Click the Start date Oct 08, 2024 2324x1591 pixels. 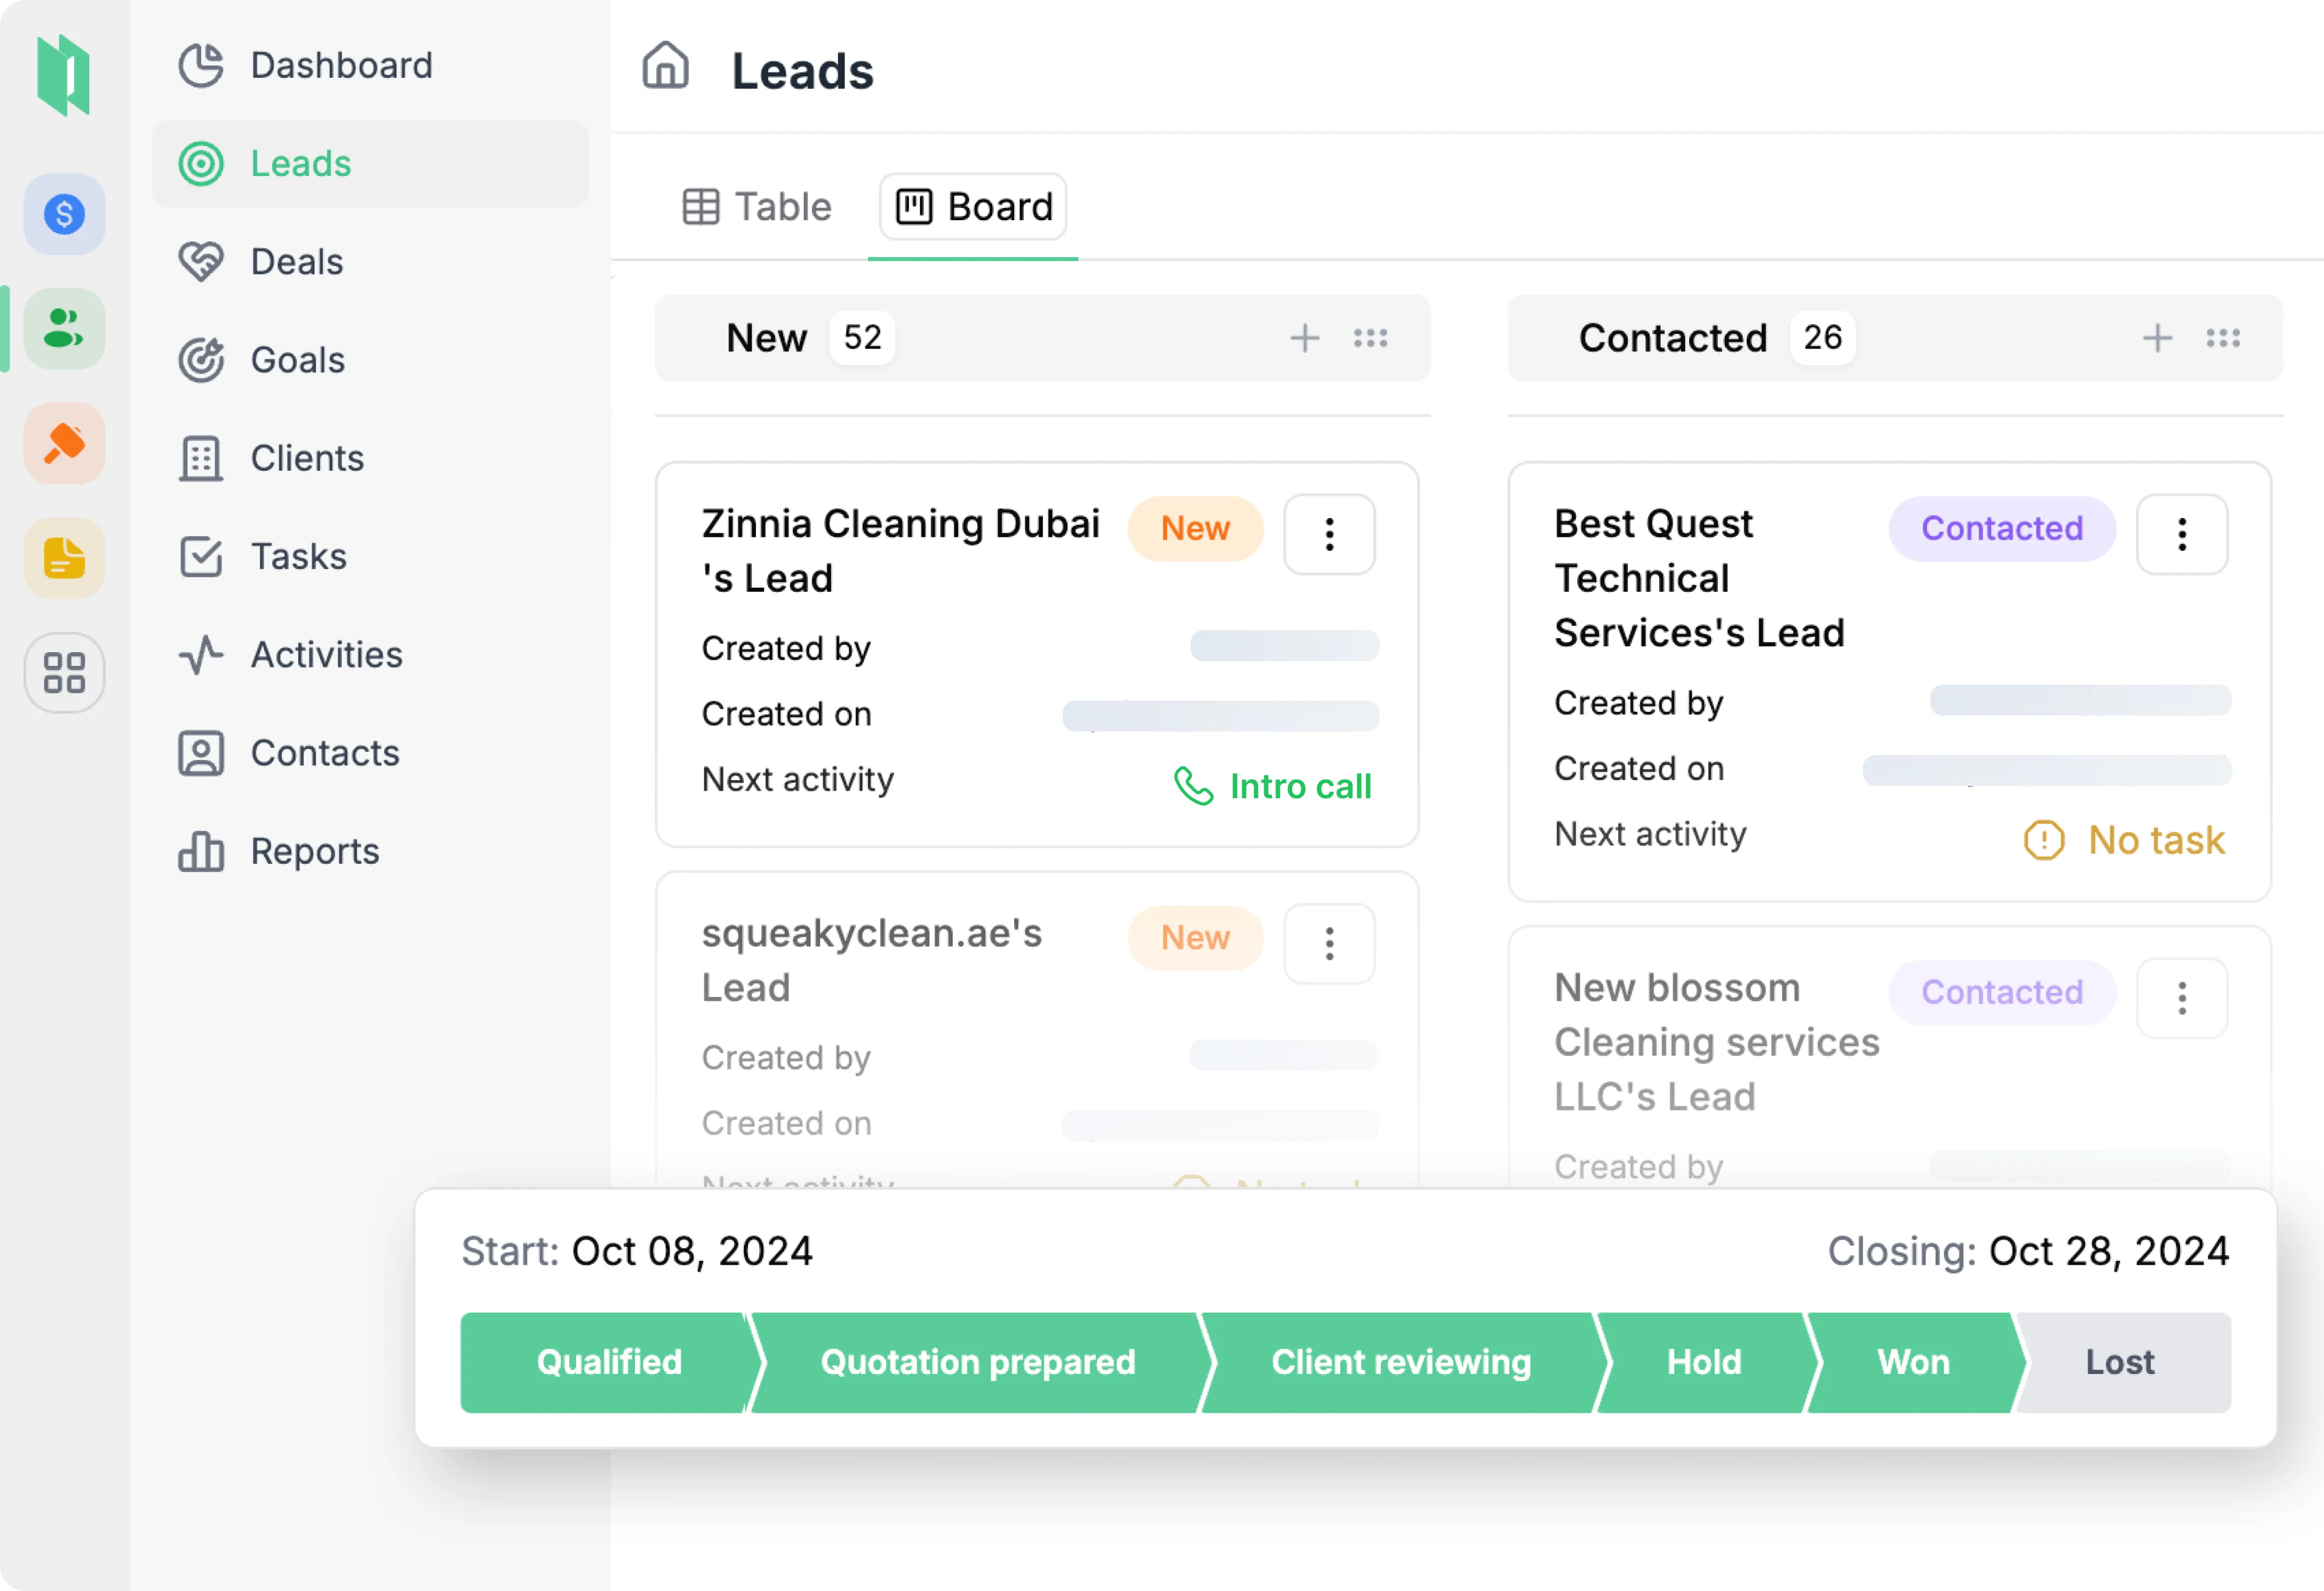(x=692, y=1251)
